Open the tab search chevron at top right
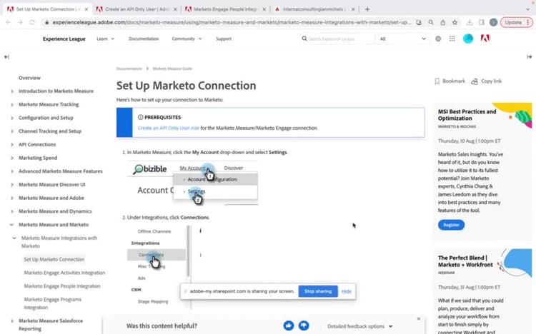 [527, 9]
